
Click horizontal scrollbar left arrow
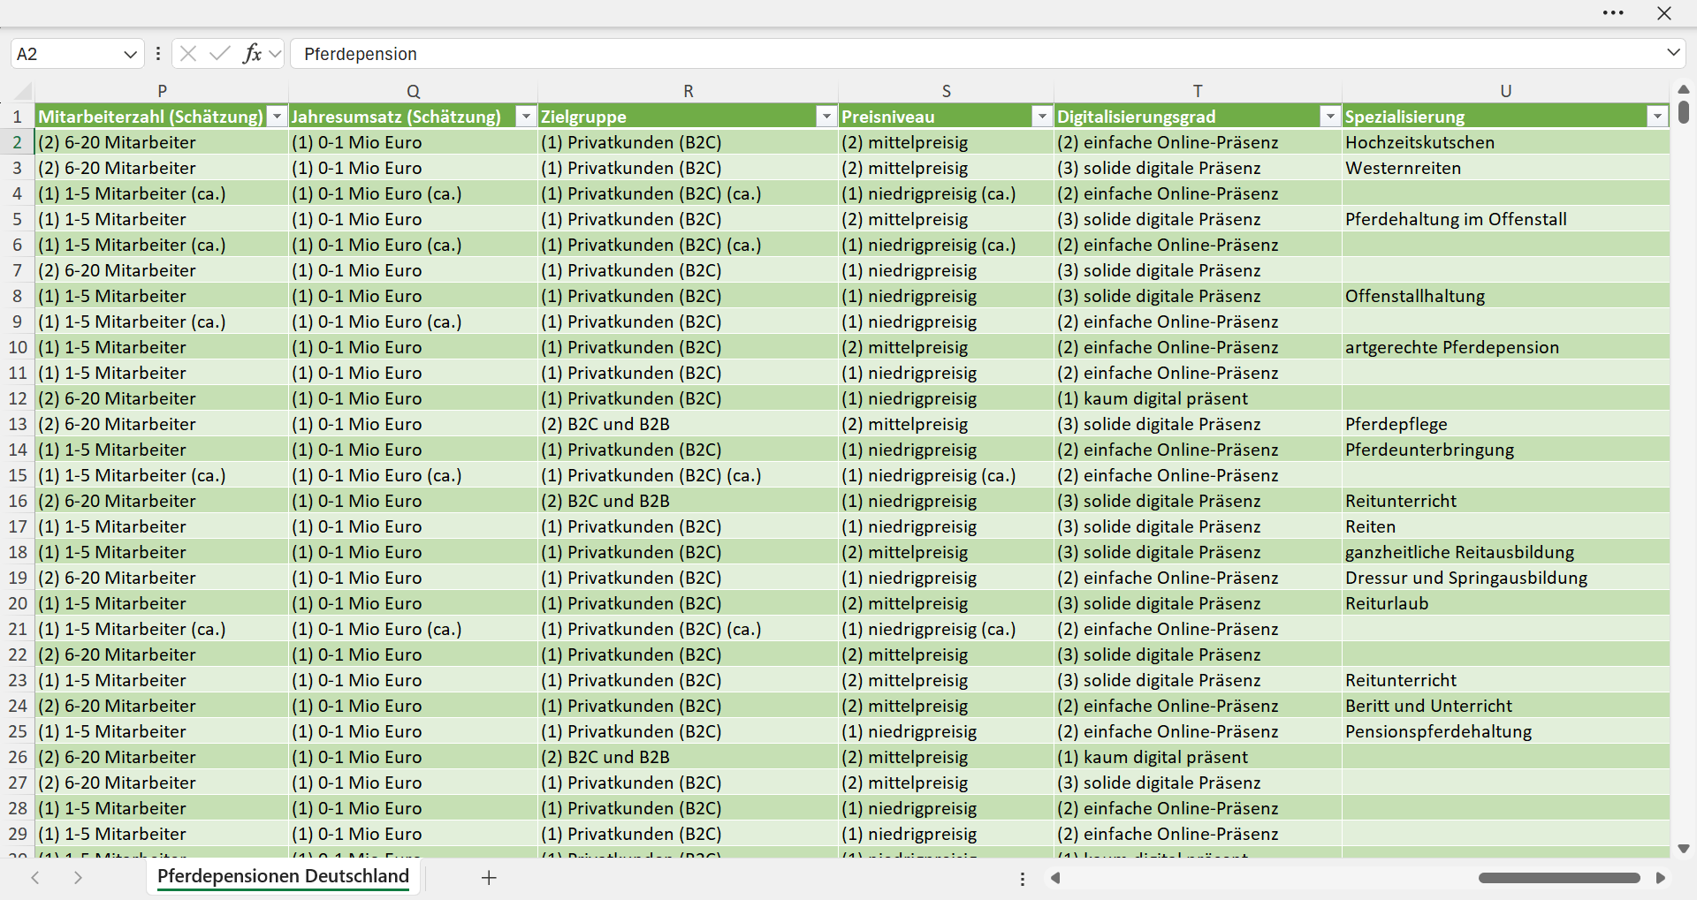point(1054,878)
